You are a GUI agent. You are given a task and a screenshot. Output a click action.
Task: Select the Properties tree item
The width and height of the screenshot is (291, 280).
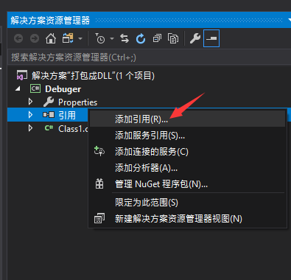[x=77, y=102]
